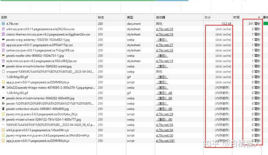Open the initiator link d.79s.net/:381
Viewport: 268px width, 155px height.
pos(165,141)
